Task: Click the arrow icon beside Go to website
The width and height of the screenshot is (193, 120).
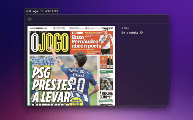Action: 141,32
